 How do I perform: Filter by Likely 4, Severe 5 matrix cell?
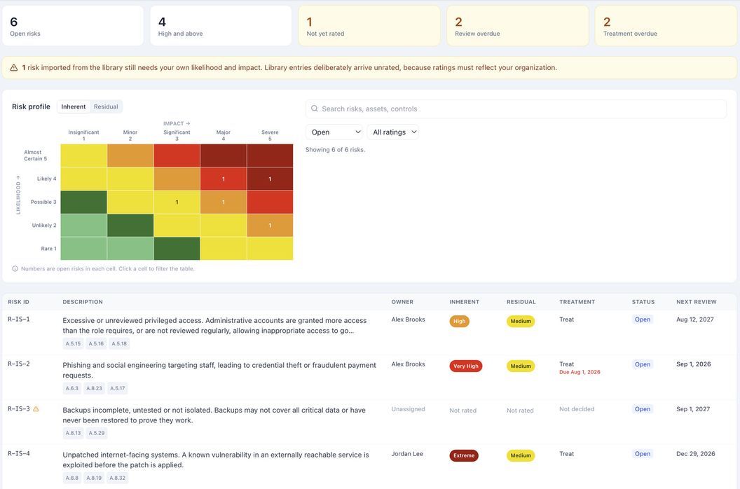pyautogui.click(x=270, y=179)
